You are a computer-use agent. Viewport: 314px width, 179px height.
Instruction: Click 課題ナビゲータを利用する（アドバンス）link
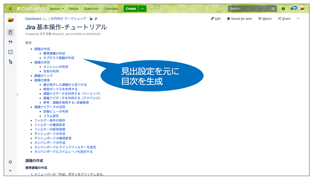point(72,98)
